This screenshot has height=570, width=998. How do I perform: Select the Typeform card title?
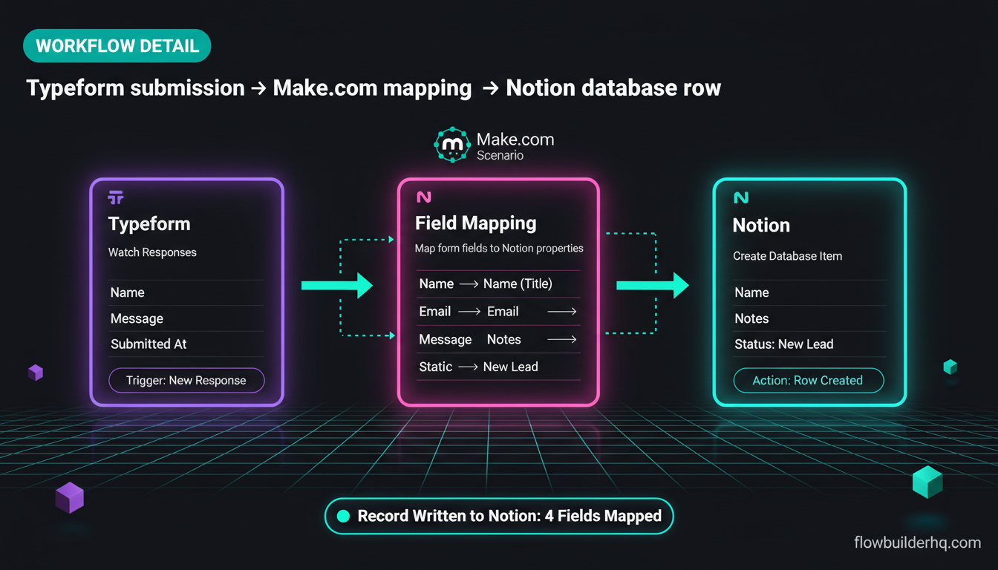149,224
